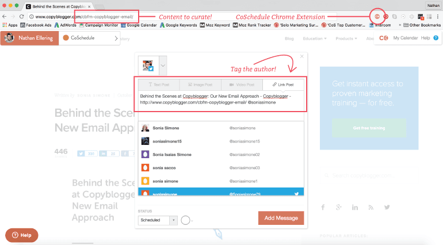Open the Solo Marketing Survey bookmark
Screen dimensions: 443x245
click(x=296, y=25)
